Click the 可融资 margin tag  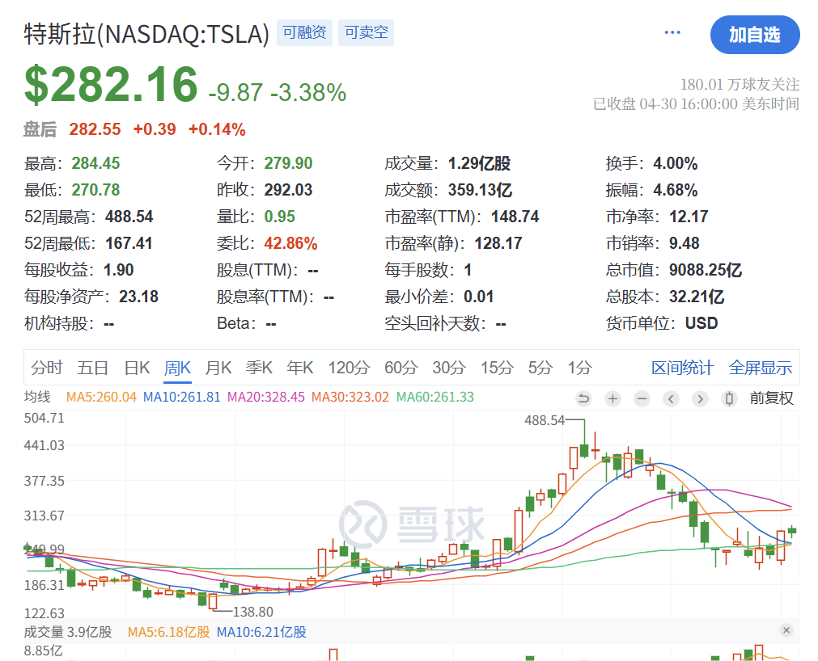(304, 33)
